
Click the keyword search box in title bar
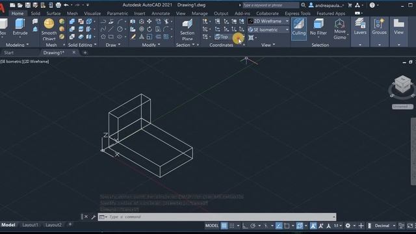click(x=270, y=5)
